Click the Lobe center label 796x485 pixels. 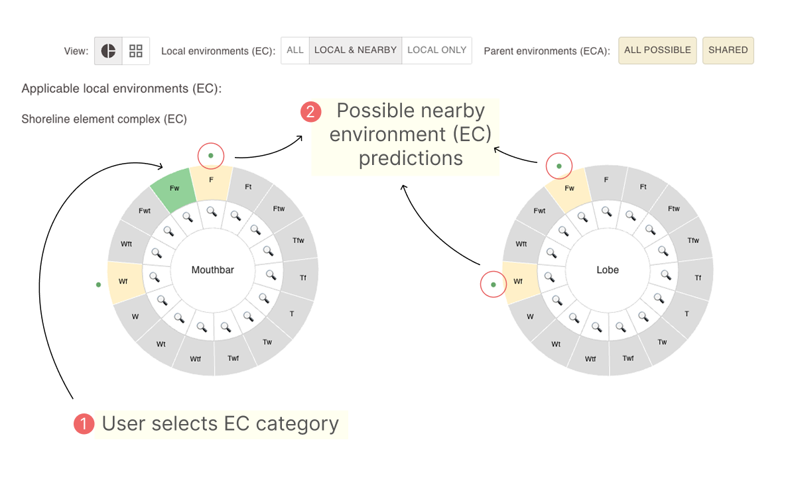[x=608, y=270]
